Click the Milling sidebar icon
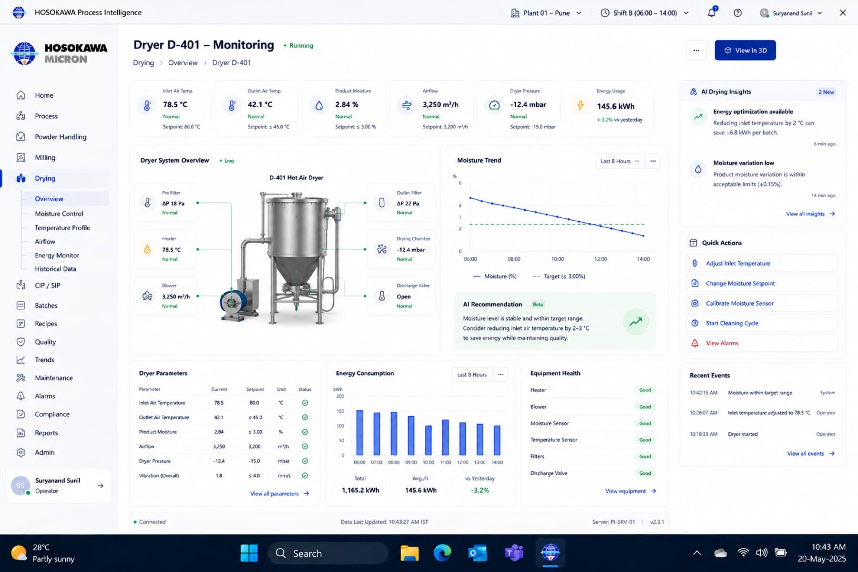The width and height of the screenshot is (858, 572). click(x=21, y=157)
